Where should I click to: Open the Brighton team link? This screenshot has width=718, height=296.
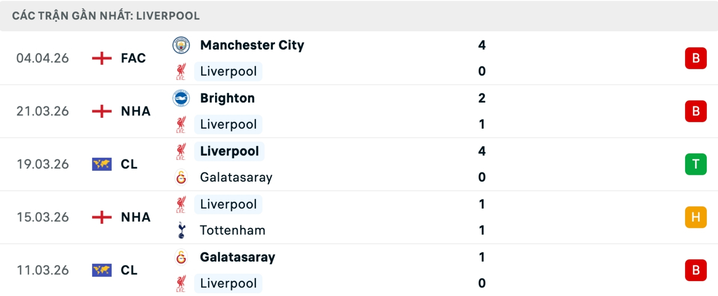click(x=227, y=98)
